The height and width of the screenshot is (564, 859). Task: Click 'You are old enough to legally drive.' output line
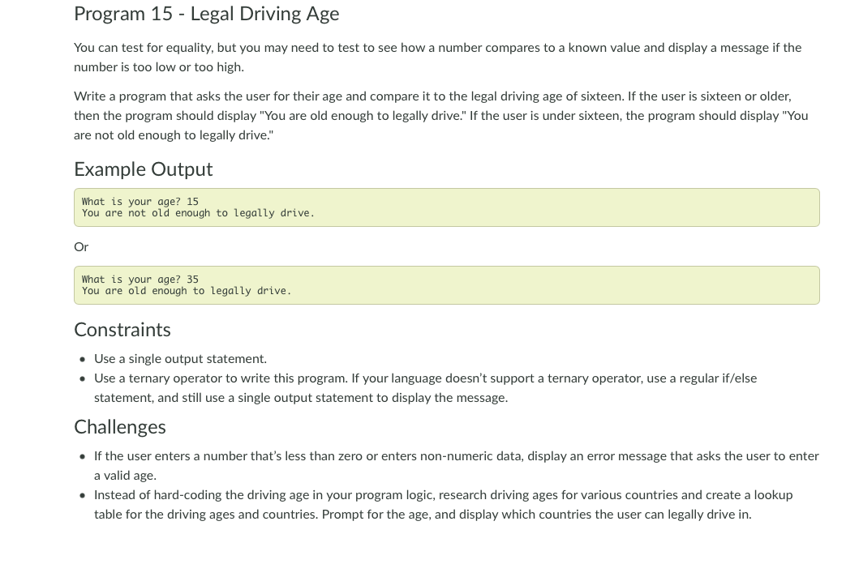[187, 290]
